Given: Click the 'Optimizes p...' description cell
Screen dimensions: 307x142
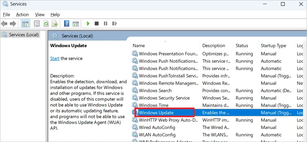Looking at the screenshot, I should click(x=216, y=53).
